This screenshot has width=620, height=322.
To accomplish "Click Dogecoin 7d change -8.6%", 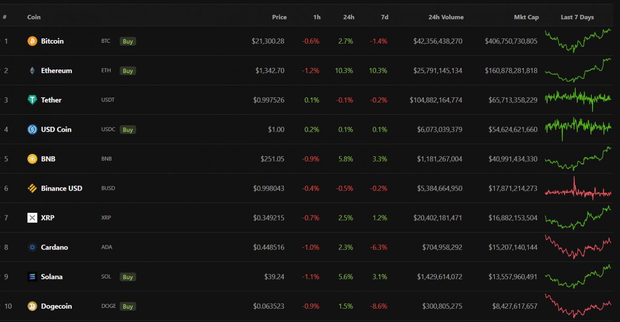I will pyautogui.click(x=379, y=306).
